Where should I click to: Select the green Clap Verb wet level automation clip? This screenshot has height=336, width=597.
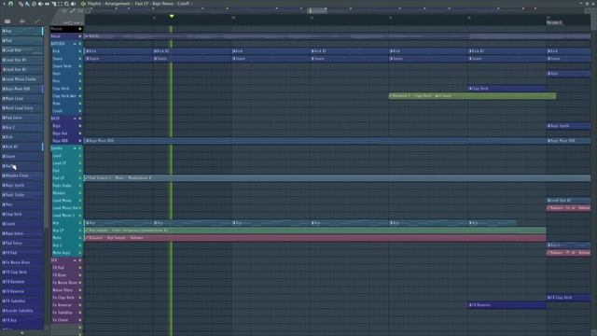click(472, 96)
